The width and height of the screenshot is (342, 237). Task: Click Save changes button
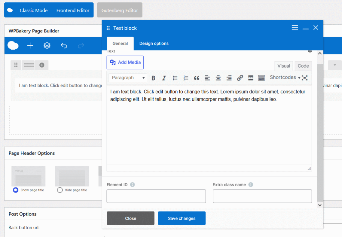pos(182,218)
